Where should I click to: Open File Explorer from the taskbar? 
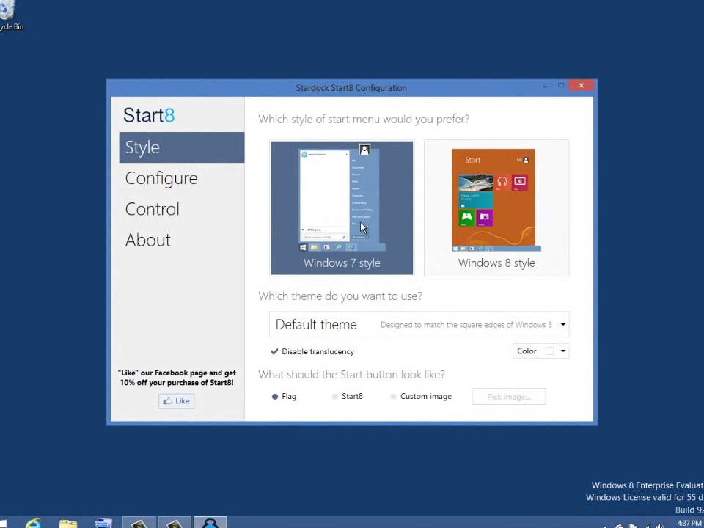68,524
